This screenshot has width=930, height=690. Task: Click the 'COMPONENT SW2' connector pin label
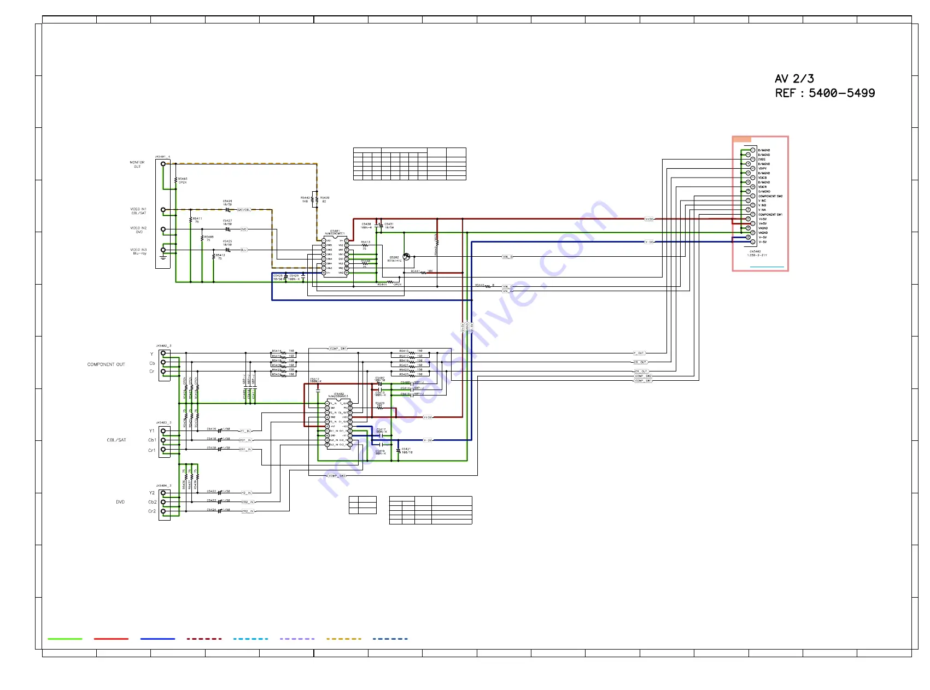click(x=770, y=196)
